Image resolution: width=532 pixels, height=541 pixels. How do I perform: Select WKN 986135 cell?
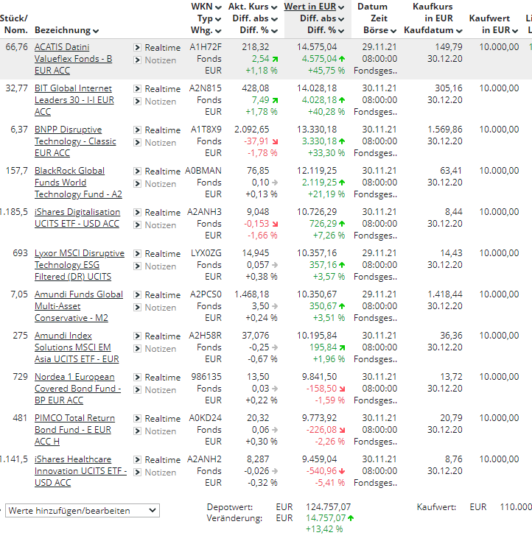pos(206,377)
